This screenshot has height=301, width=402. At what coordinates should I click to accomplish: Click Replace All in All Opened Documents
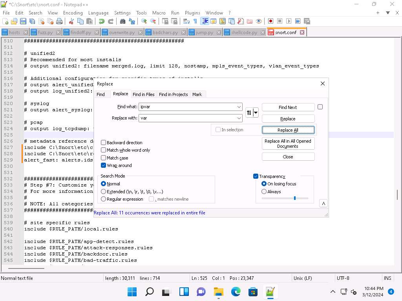288,143
